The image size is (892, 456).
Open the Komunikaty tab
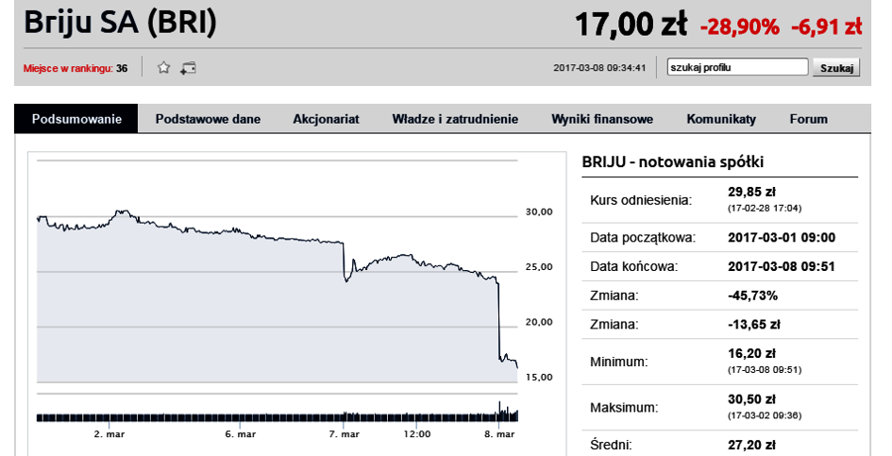click(721, 119)
